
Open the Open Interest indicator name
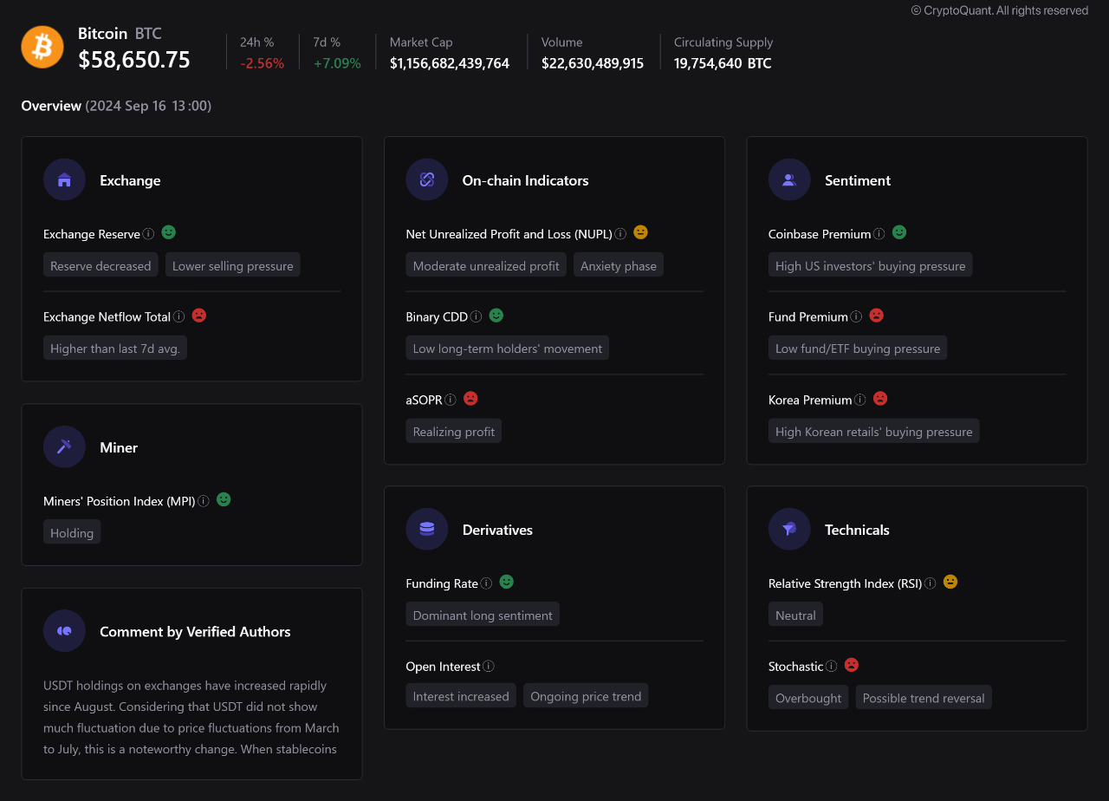pyautogui.click(x=443, y=667)
